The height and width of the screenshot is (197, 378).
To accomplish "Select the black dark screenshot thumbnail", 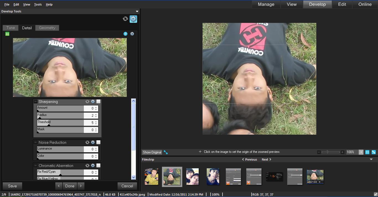I will [x=274, y=177].
